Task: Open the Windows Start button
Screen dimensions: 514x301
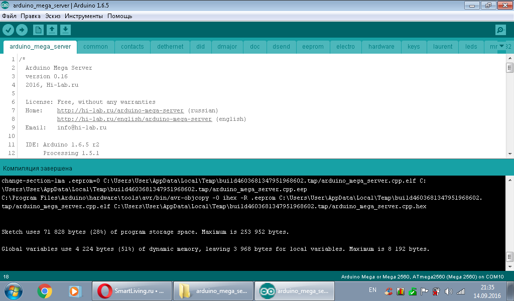Action: 13,291
